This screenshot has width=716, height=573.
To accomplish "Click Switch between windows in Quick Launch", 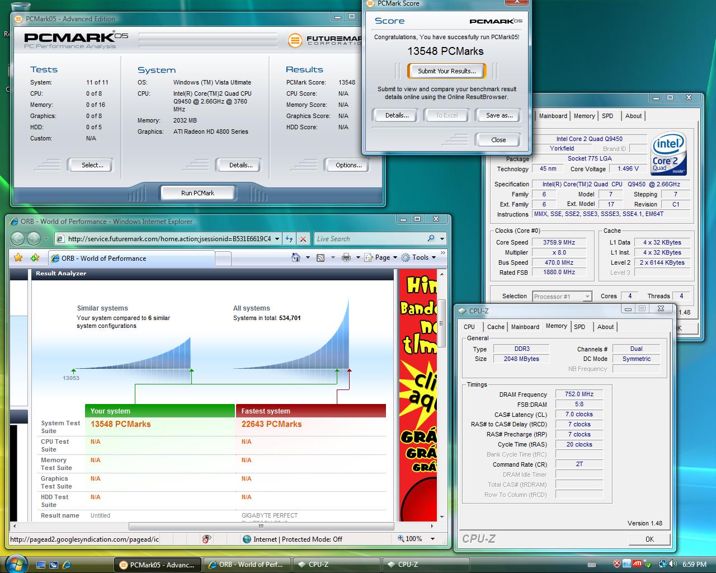I will [x=54, y=565].
